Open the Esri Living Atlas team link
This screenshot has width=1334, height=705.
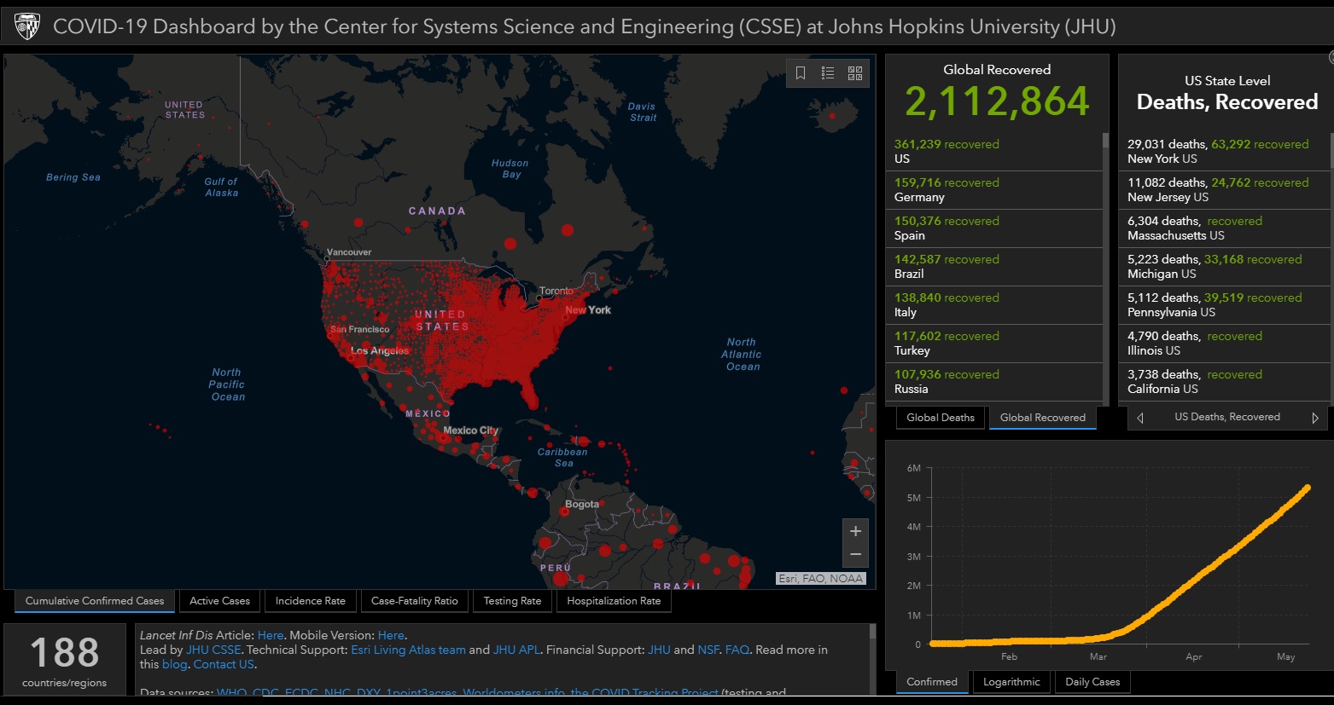[408, 650]
